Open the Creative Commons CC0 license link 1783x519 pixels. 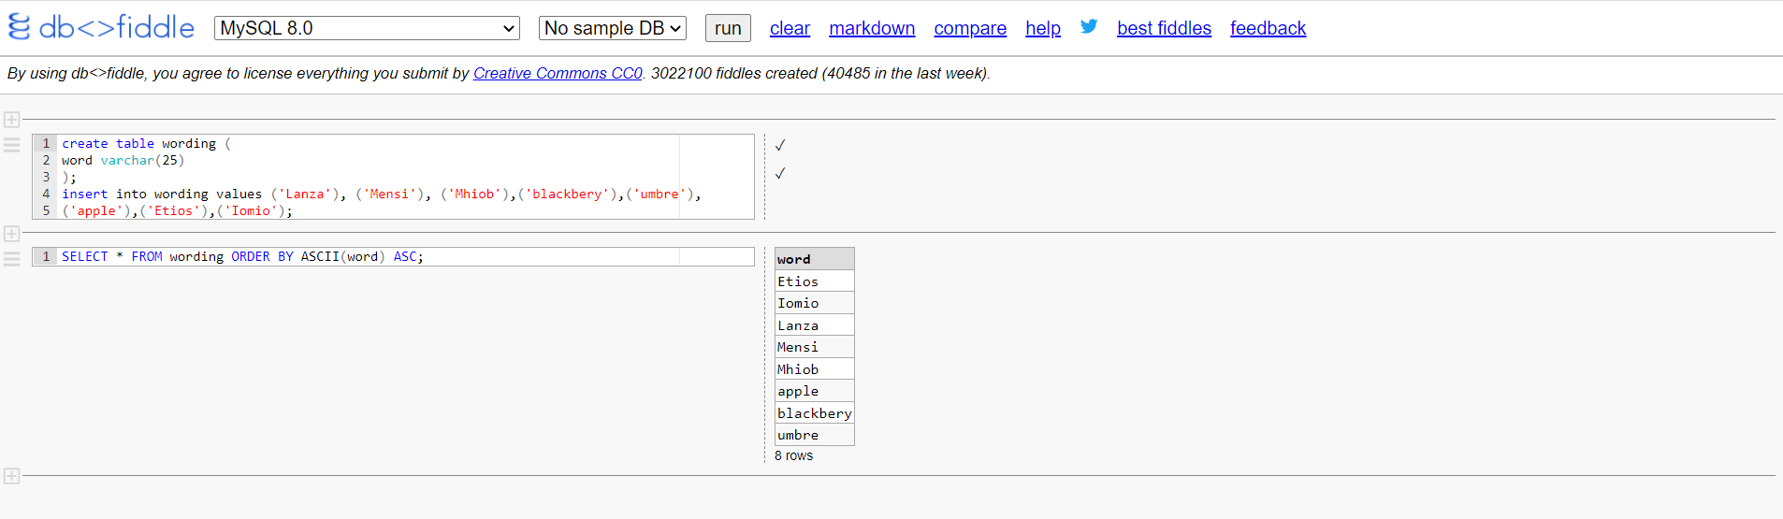tap(558, 73)
